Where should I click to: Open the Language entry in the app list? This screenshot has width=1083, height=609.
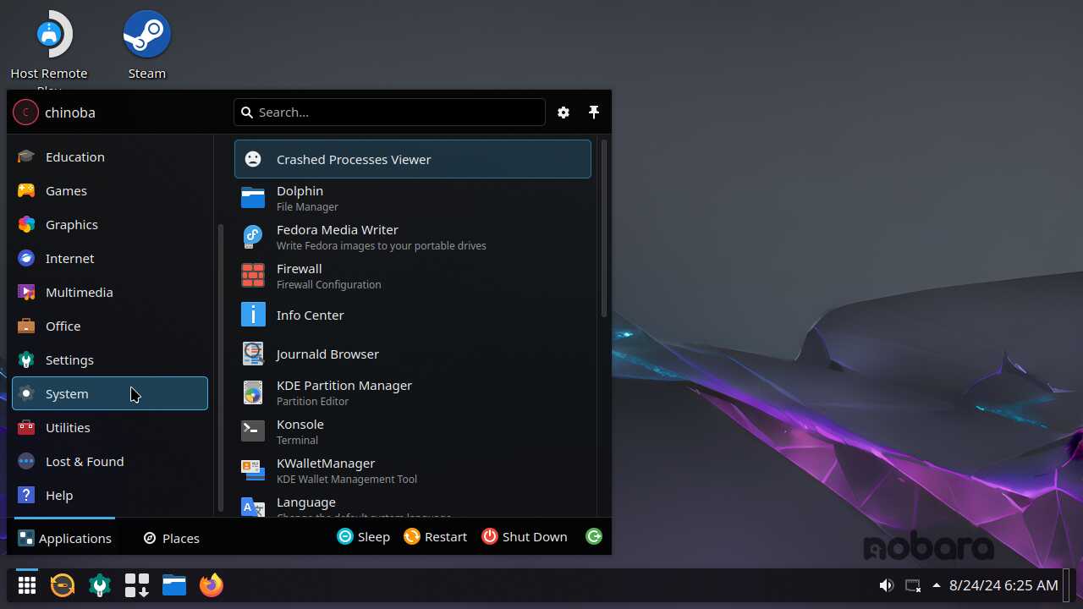(x=412, y=505)
